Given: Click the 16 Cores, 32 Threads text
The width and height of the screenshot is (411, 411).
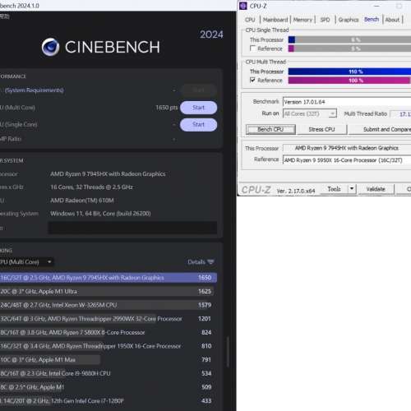Looking at the screenshot, I should tap(91, 187).
